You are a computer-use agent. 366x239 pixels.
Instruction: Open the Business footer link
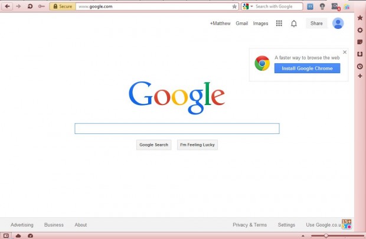tap(54, 225)
